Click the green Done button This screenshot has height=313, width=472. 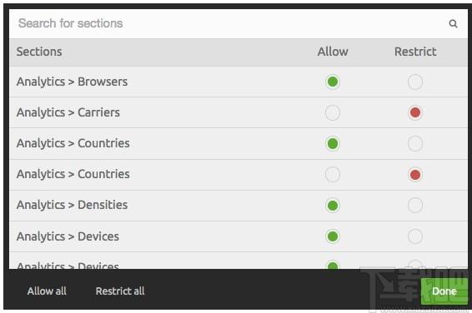pos(444,291)
